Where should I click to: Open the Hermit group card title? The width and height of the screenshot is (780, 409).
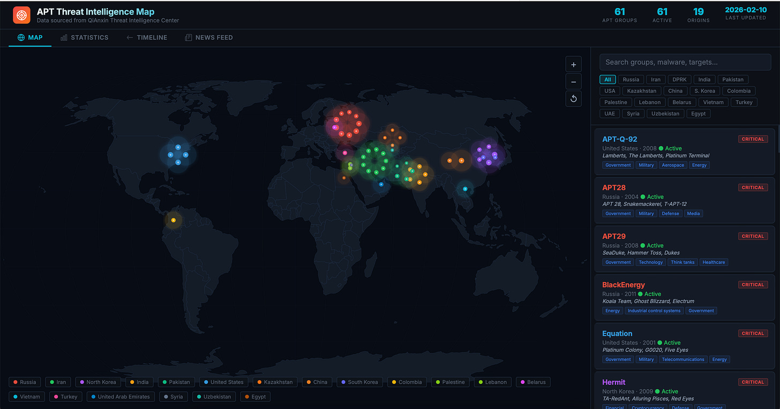click(x=614, y=382)
